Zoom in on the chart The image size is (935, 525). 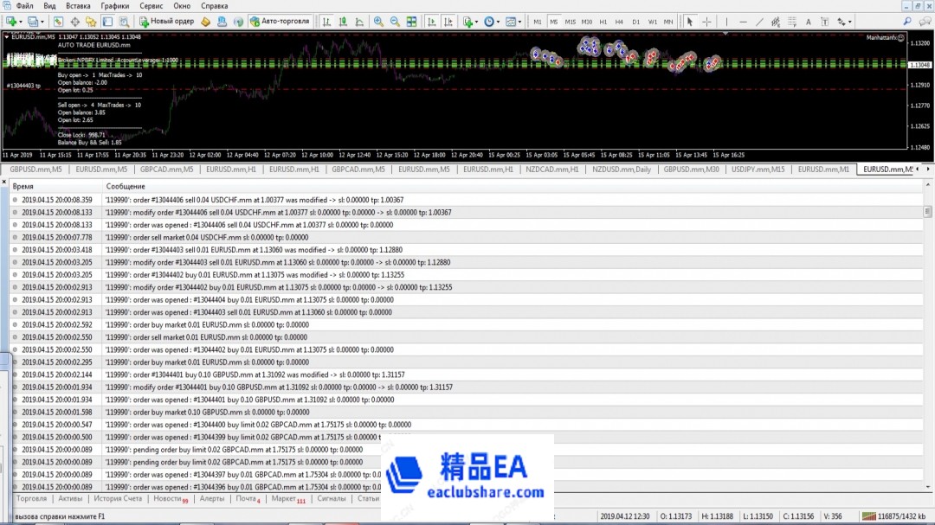click(x=378, y=22)
